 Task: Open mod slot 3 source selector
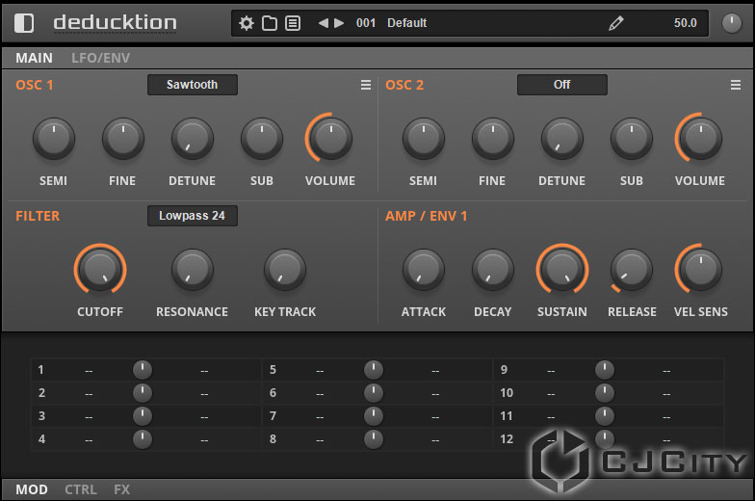coord(89,416)
